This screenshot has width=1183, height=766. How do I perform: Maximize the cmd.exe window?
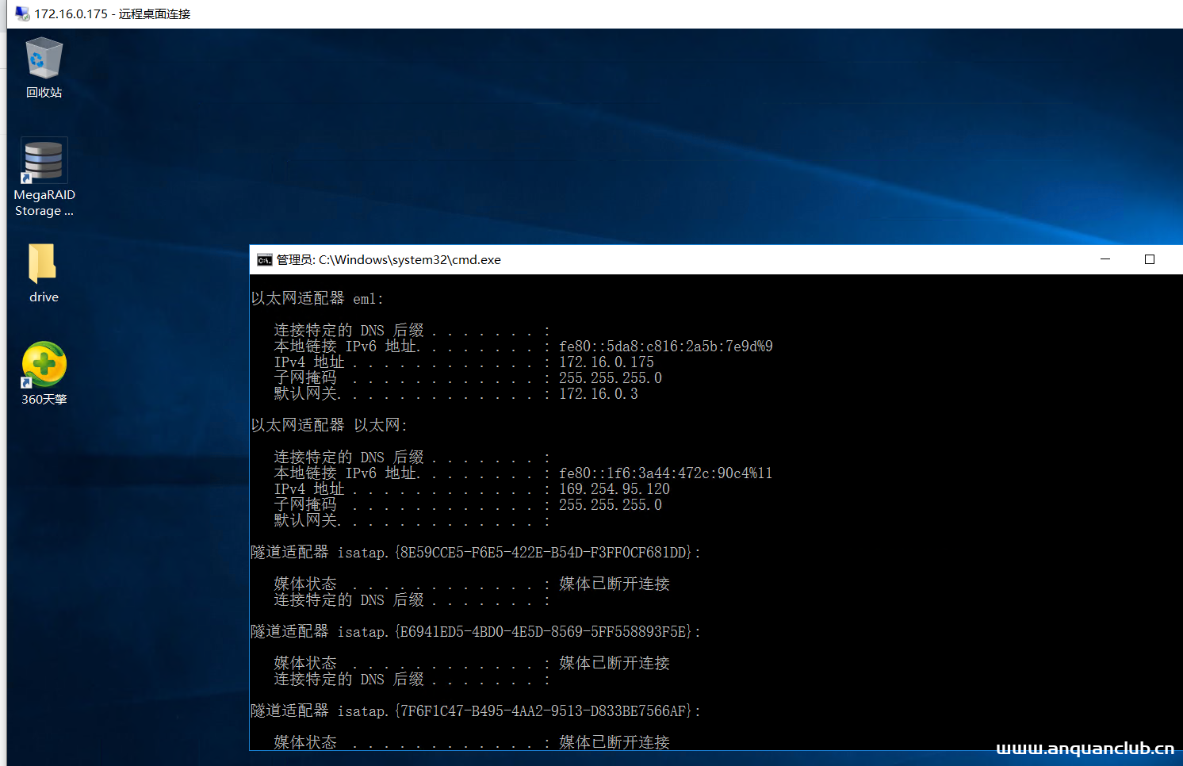coord(1149,259)
